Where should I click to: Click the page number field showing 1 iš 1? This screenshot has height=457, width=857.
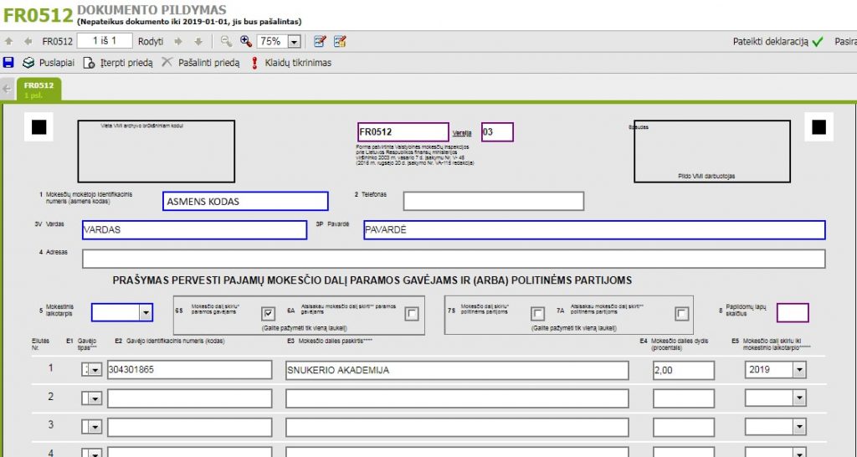(105, 41)
